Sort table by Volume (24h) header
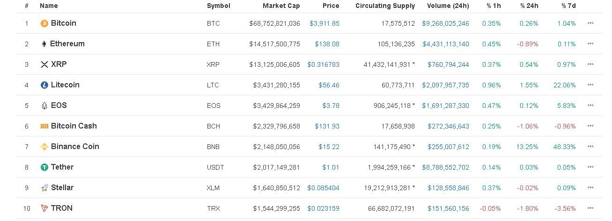The height and width of the screenshot is (221, 612). [x=448, y=6]
